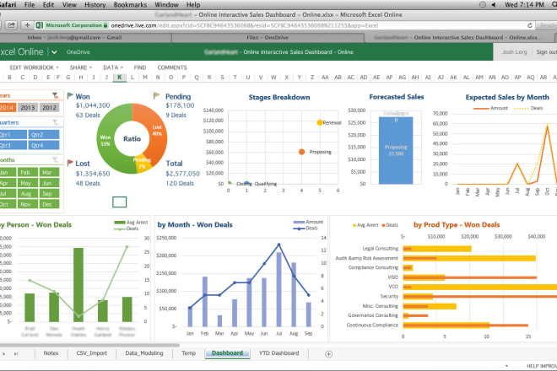Reload the page in the address bar
This screenshot has width=557, height=371.
click(x=530, y=25)
